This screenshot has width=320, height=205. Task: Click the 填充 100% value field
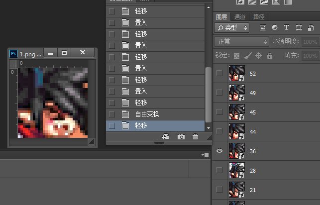click(x=311, y=56)
